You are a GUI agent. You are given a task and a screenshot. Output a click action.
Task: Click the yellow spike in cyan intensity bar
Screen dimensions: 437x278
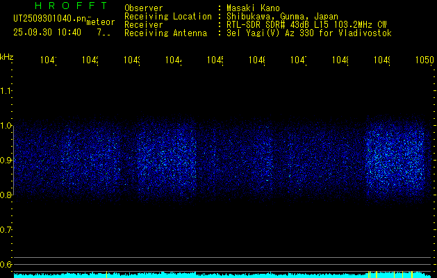pos(370,274)
